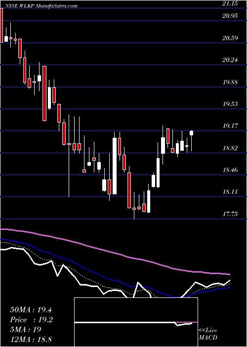This screenshot has height=347, width=247.
Task: Select the 19.17 price axis label
Action: coord(230,126)
